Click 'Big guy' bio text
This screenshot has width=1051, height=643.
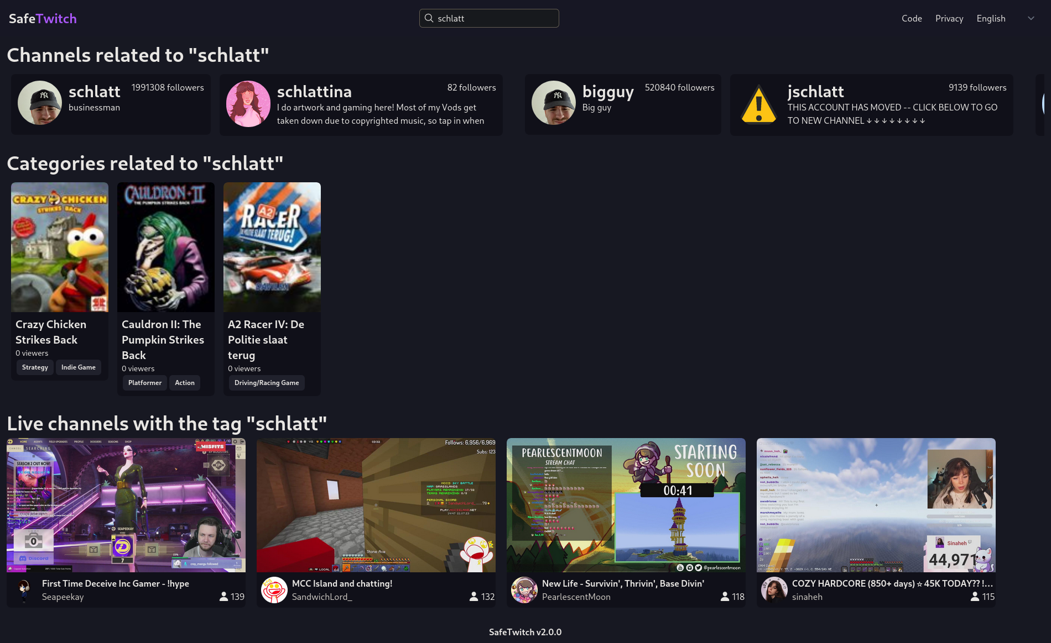click(597, 107)
